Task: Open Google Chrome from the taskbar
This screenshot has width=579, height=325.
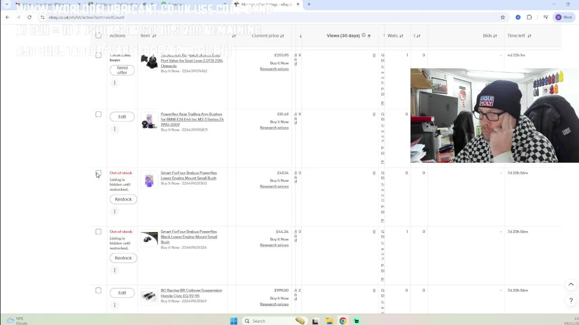Action: pos(343,321)
